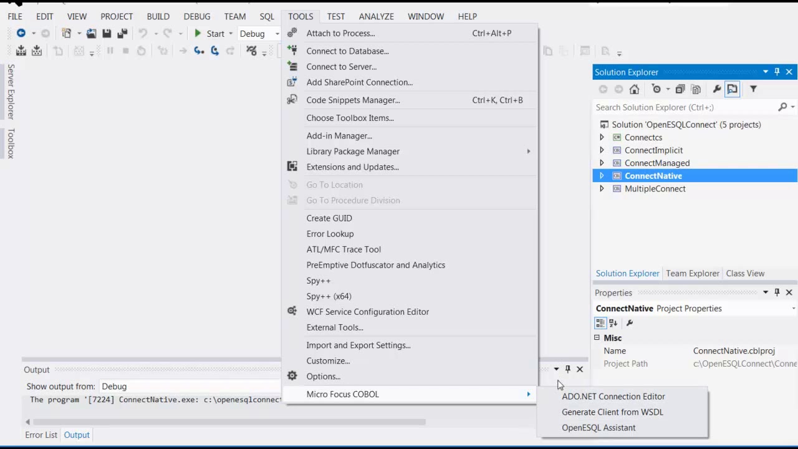The height and width of the screenshot is (449, 798).
Task: Switch to the Team Explorer tab
Action: 693,273
